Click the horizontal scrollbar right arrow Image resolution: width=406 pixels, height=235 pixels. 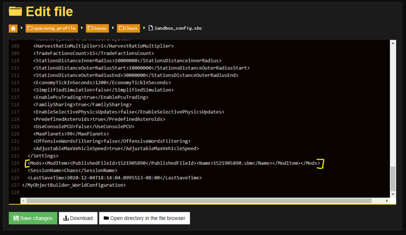click(387, 200)
